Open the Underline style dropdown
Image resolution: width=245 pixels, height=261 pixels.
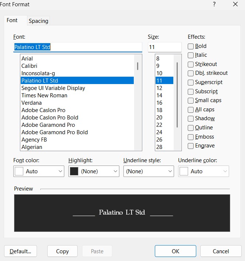click(170, 171)
